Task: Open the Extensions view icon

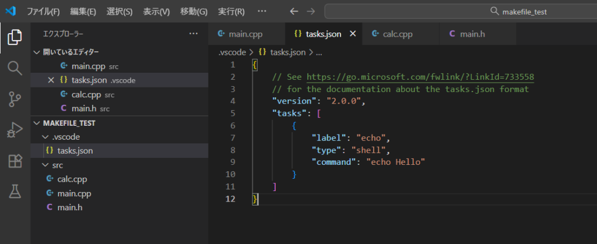Action: click(15, 161)
